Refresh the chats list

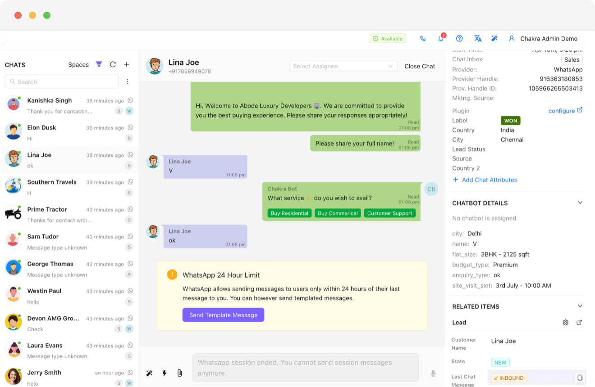coord(113,64)
